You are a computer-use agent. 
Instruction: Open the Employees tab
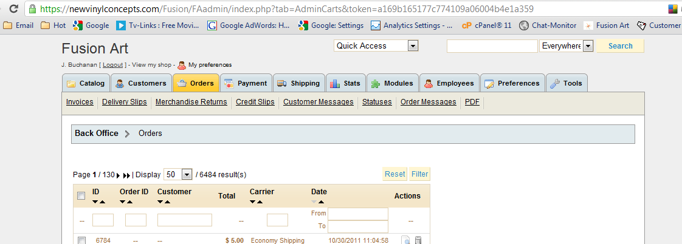[449, 83]
